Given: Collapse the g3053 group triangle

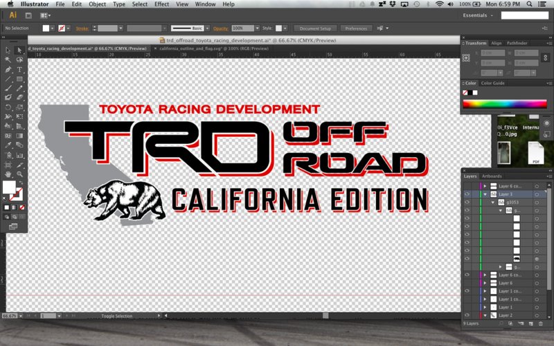Looking at the screenshot, I should [x=493, y=202].
